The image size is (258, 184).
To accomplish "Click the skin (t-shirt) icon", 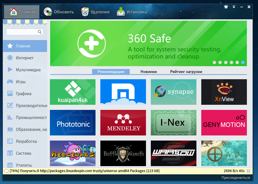I will (x=226, y=7).
